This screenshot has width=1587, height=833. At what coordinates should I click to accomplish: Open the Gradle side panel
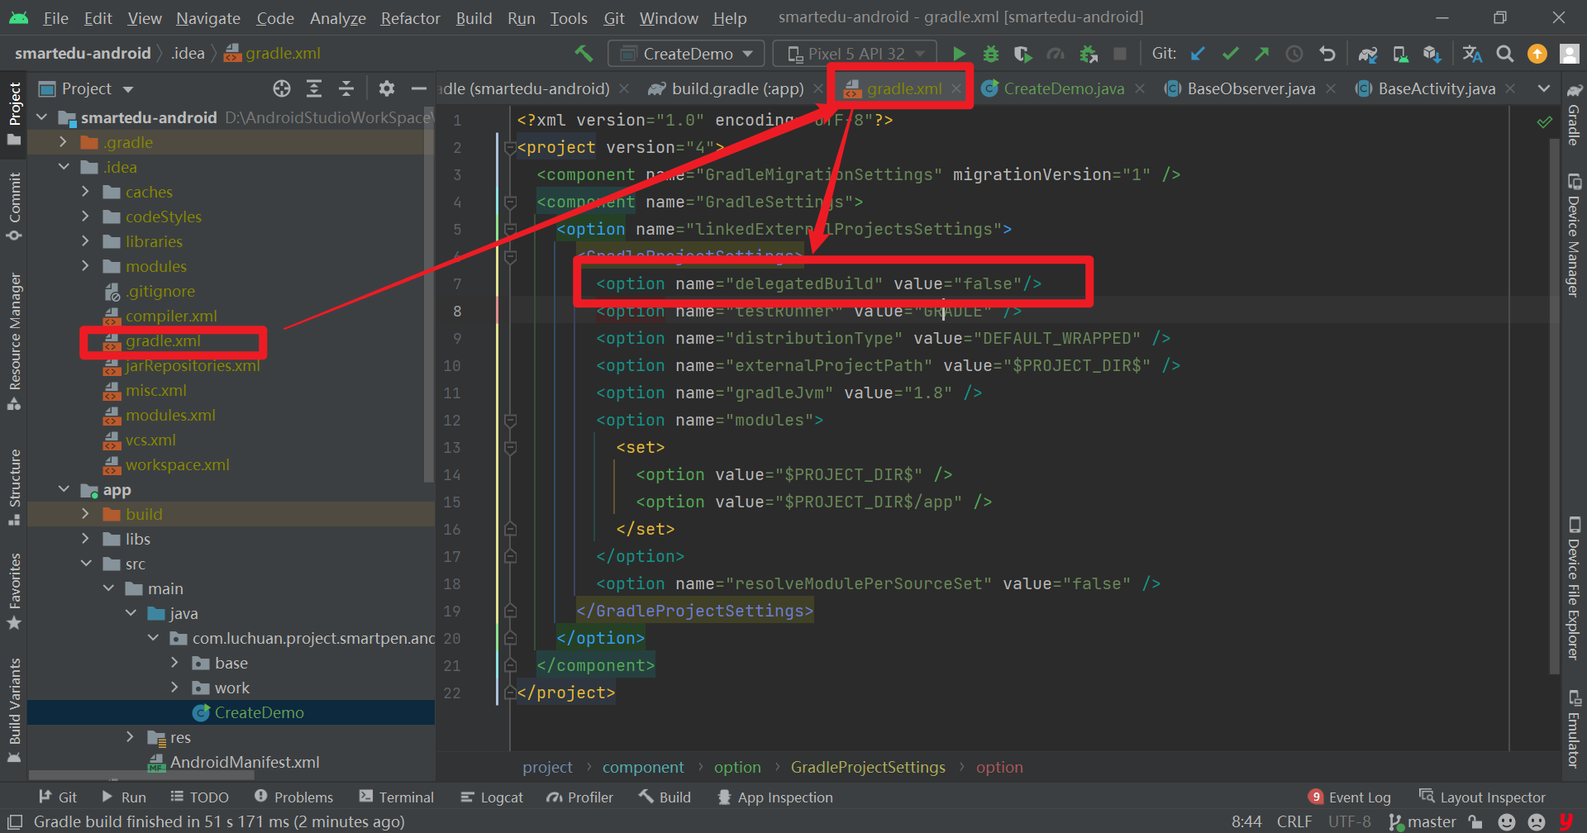[1574, 115]
